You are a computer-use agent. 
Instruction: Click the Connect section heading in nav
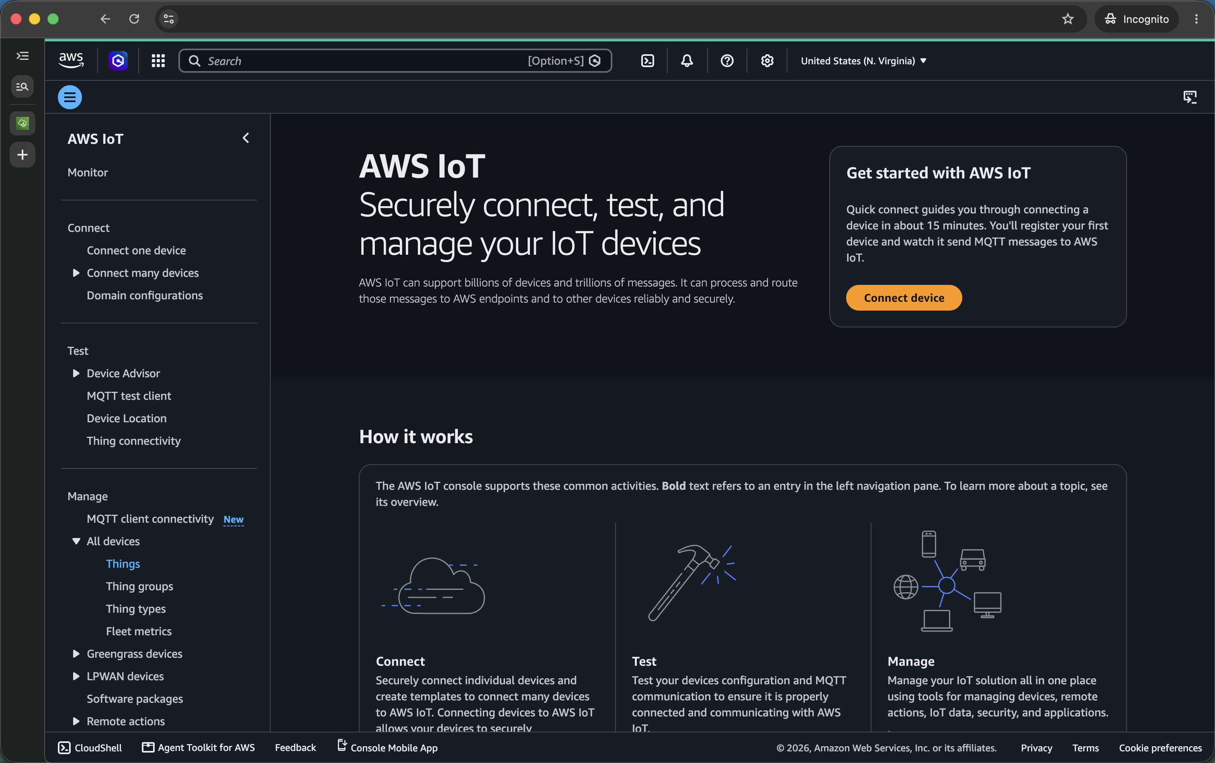88,228
